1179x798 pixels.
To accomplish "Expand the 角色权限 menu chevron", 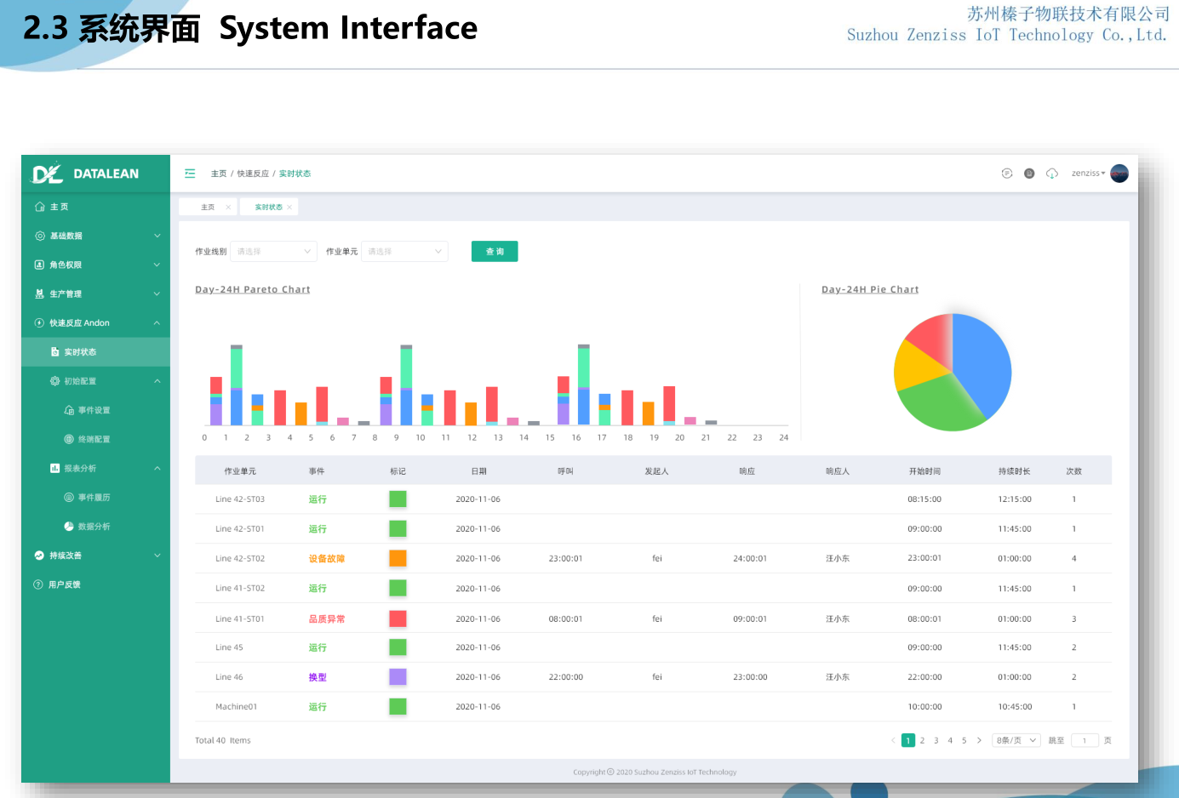I will [x=157, y=265].
